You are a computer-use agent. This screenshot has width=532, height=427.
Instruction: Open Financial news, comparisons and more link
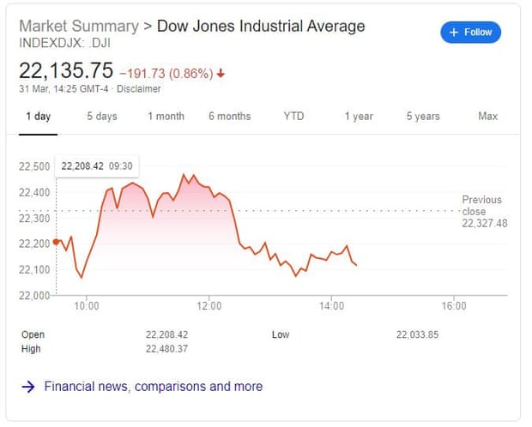(154, 387)
